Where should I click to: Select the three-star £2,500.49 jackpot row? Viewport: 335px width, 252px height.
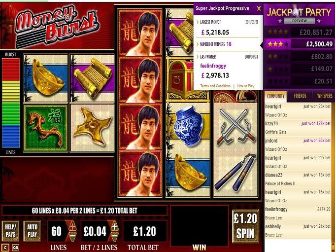click(x=299, y=44)
